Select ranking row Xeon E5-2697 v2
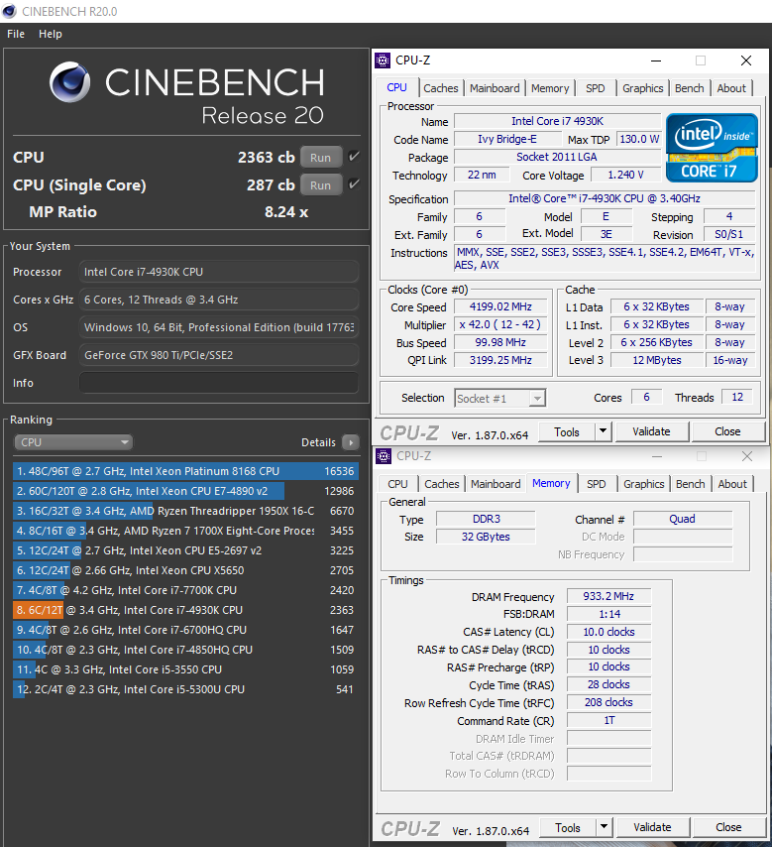 (x=185, y=550)
